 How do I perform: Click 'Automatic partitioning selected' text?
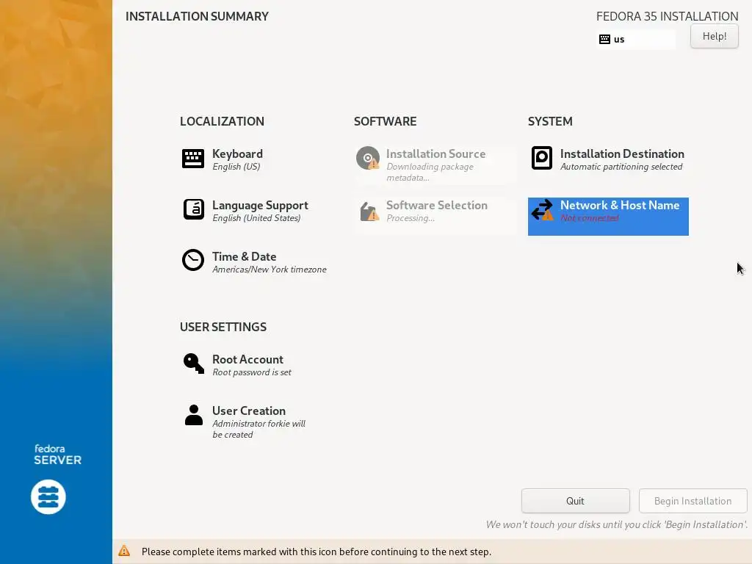tap(621, 167)
